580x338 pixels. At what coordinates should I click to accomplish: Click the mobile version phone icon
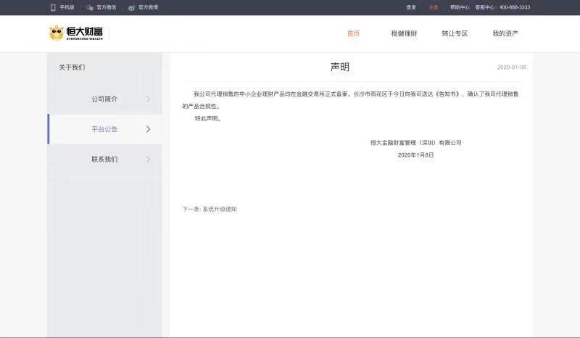click(53, 7)
